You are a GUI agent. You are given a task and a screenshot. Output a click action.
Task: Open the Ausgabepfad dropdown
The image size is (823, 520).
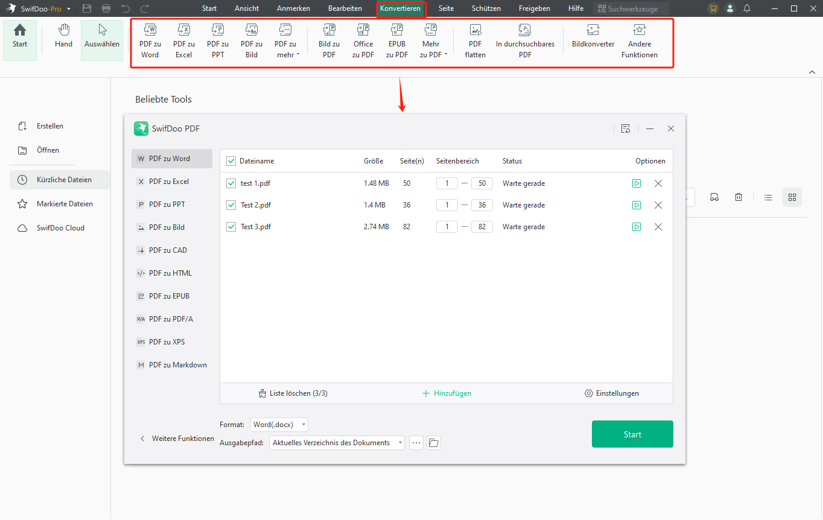[x=337, y=443]
